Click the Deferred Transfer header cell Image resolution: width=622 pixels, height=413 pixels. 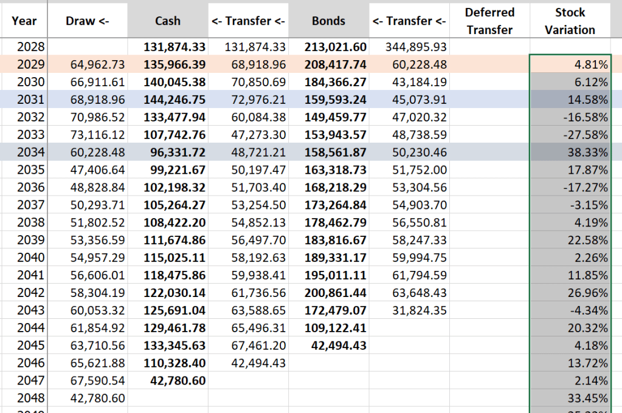point(489,21)
